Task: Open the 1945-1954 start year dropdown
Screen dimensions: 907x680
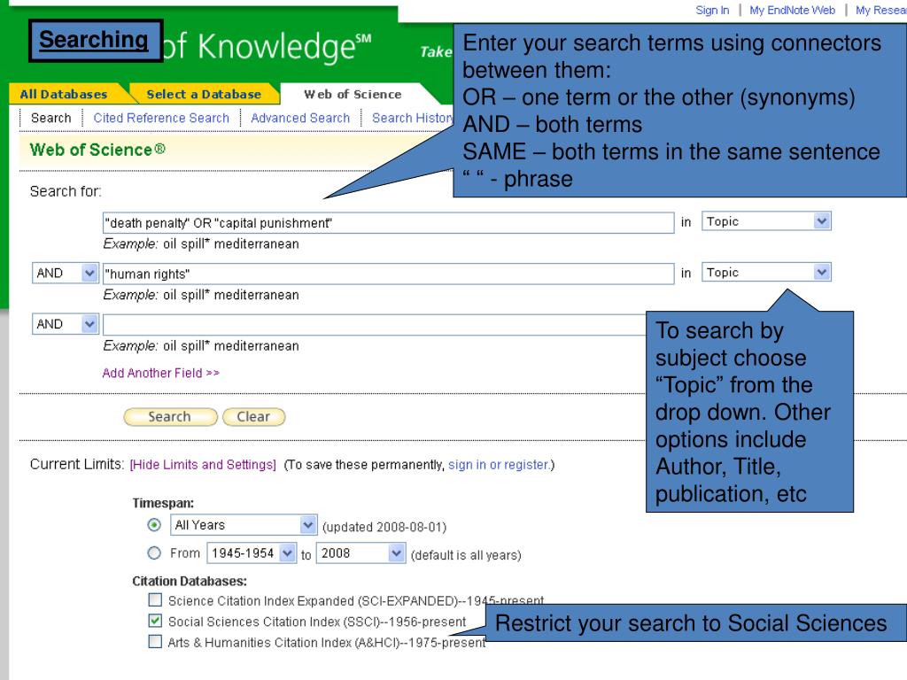Action: (252, 553)
